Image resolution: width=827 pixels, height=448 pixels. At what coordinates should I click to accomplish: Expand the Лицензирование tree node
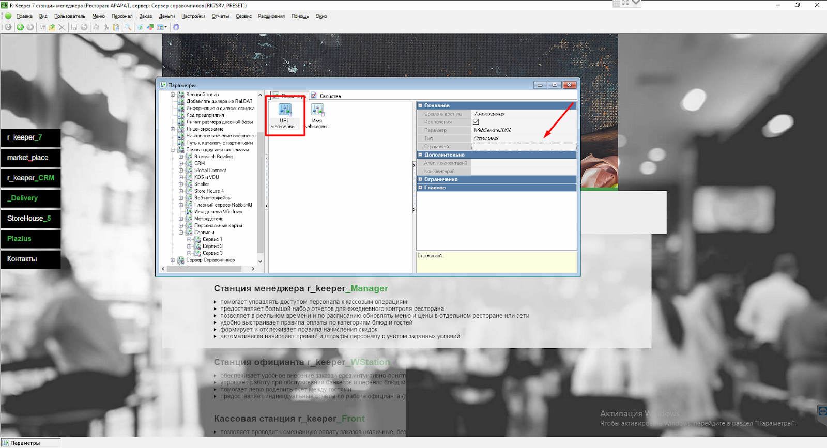pyautogui.click(x=173, y=129)
